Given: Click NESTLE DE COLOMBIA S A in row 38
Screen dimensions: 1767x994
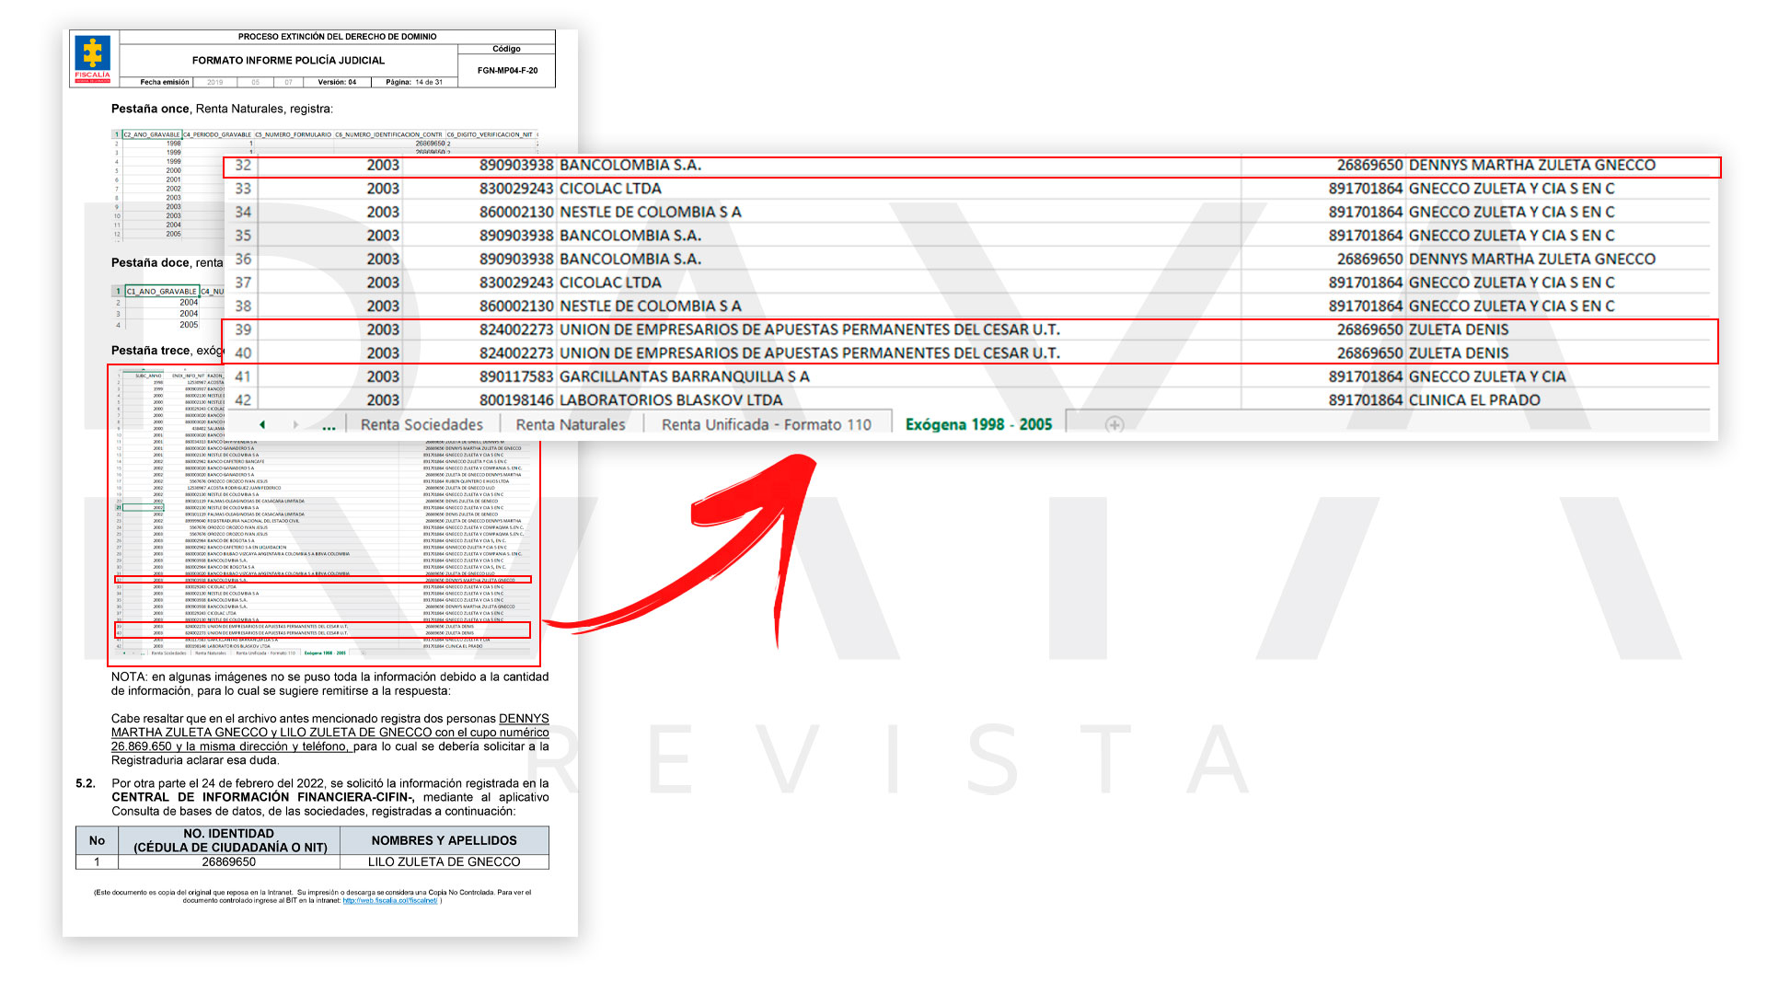Looking at the screenshot, I should click(x=650, y=306).
